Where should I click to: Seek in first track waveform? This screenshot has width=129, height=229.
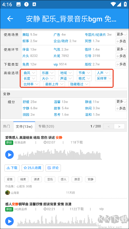(x=60, y=155)
